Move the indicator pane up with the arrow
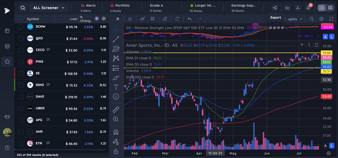 [x=302, y=45]
